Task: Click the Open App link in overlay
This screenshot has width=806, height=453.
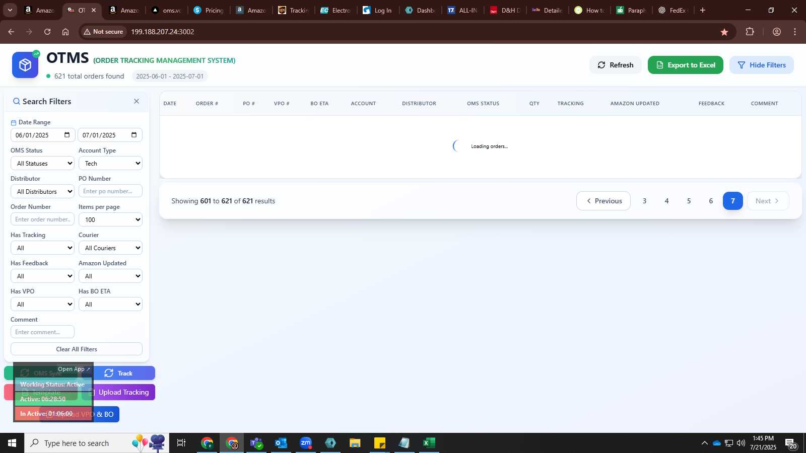Action: click(74, 369)
